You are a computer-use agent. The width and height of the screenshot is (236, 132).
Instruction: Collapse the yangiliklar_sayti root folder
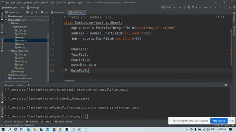6,20
